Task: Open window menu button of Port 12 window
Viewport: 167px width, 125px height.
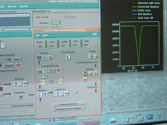Action: pos(34,31)
